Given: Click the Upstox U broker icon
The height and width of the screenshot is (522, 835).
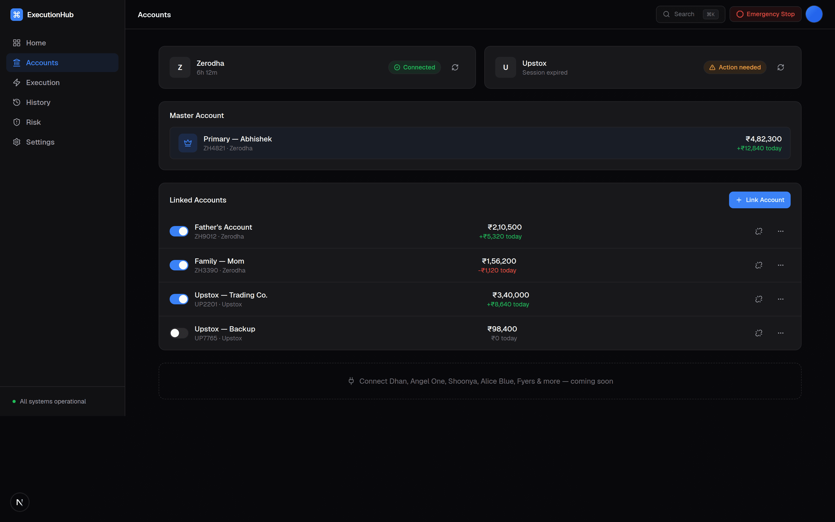Looking at the screenshot, I should click(505, 67).
